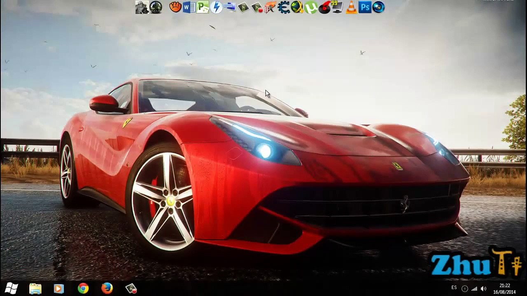
Task: Launch Mozilla Firefox from the taskbar
Action: click(107, 289)
